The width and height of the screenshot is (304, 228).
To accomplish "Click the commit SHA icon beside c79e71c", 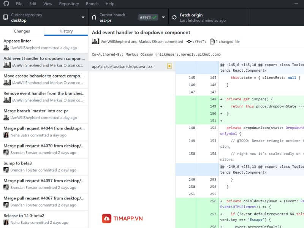I will coord(189,41).
